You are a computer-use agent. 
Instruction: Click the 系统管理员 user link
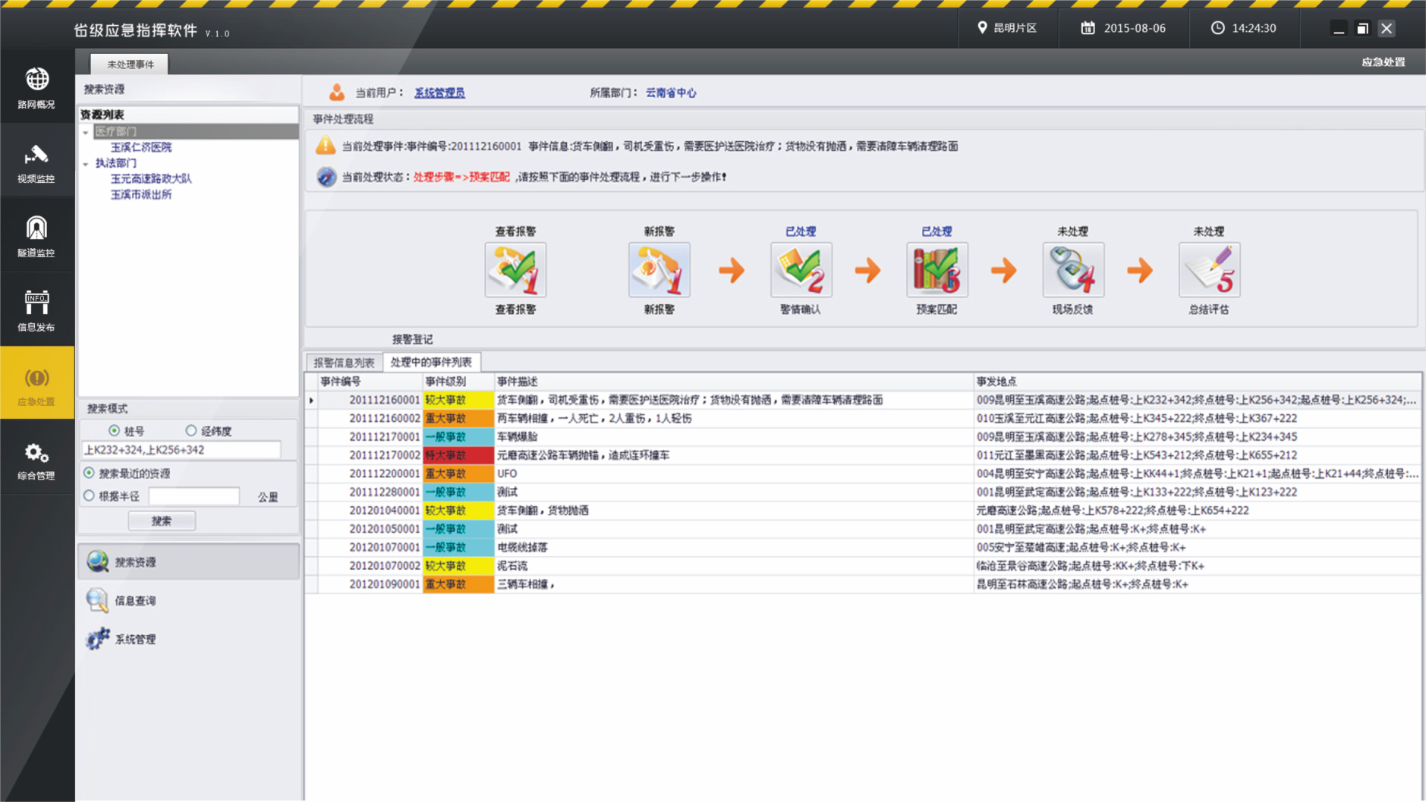click(x=439, y=93)
